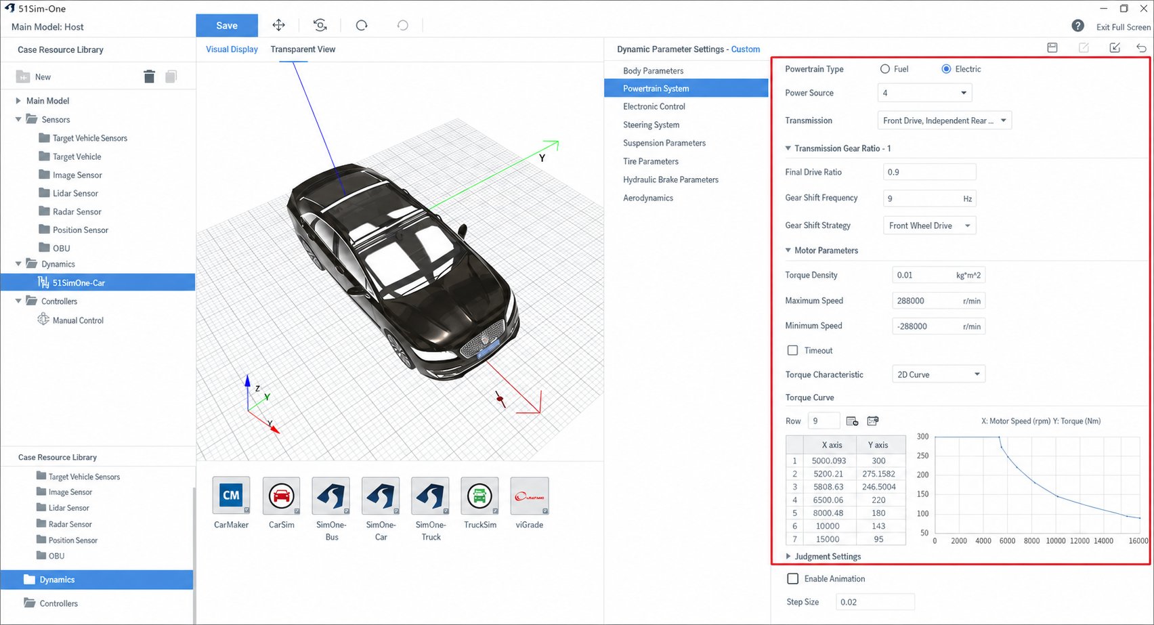
Task: Delete selected item with trash icon
Action: point(150,77)
